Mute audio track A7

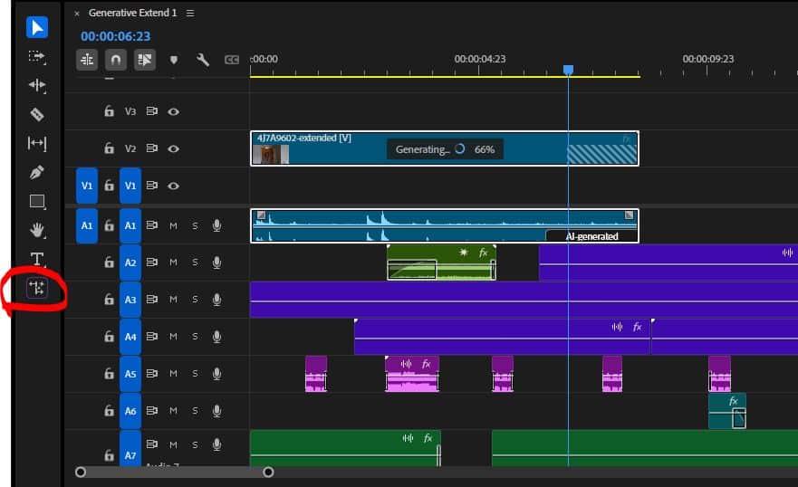[174, 444]
